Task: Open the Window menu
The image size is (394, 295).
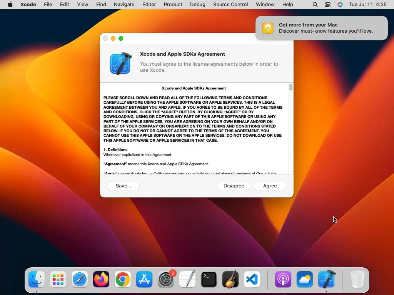Action: click(x=265, y=4)
